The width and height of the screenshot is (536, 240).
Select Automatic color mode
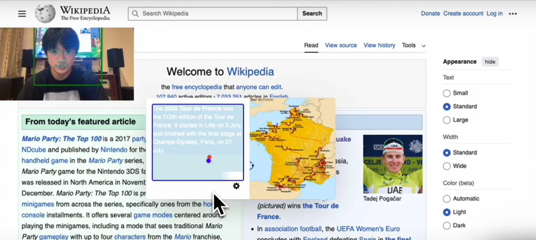click(447, 199)
